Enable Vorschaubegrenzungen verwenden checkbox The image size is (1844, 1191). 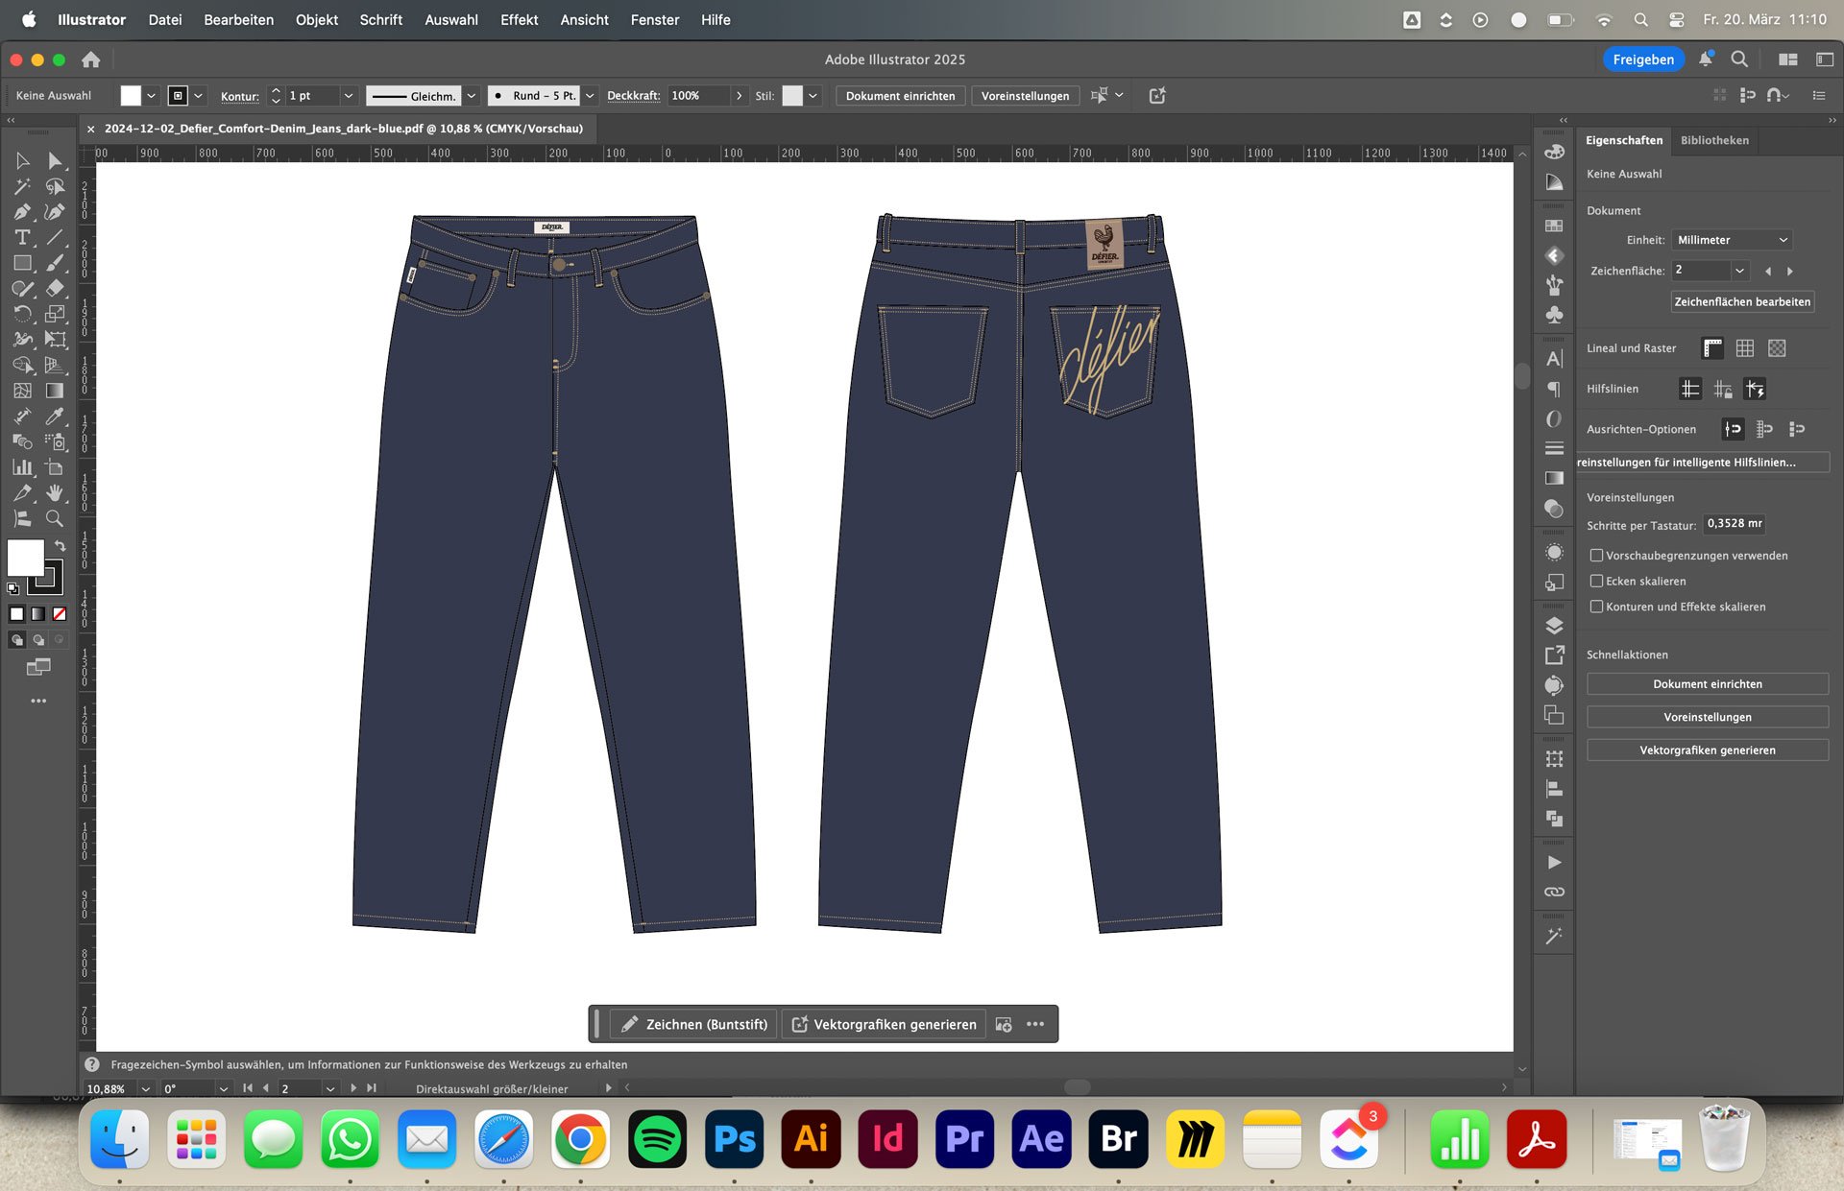pos(1596,556)
